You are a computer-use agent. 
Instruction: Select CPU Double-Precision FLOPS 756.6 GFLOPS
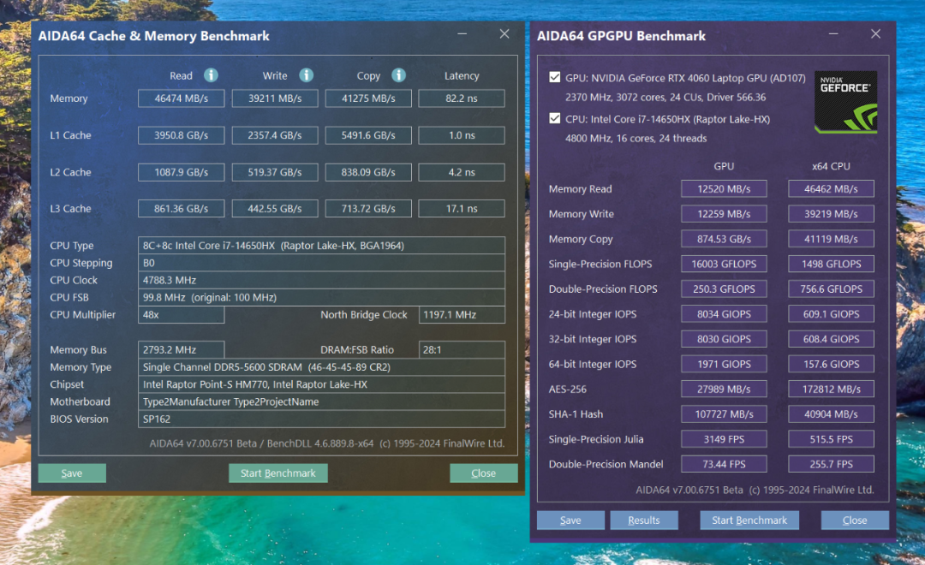tap(831, 289)
